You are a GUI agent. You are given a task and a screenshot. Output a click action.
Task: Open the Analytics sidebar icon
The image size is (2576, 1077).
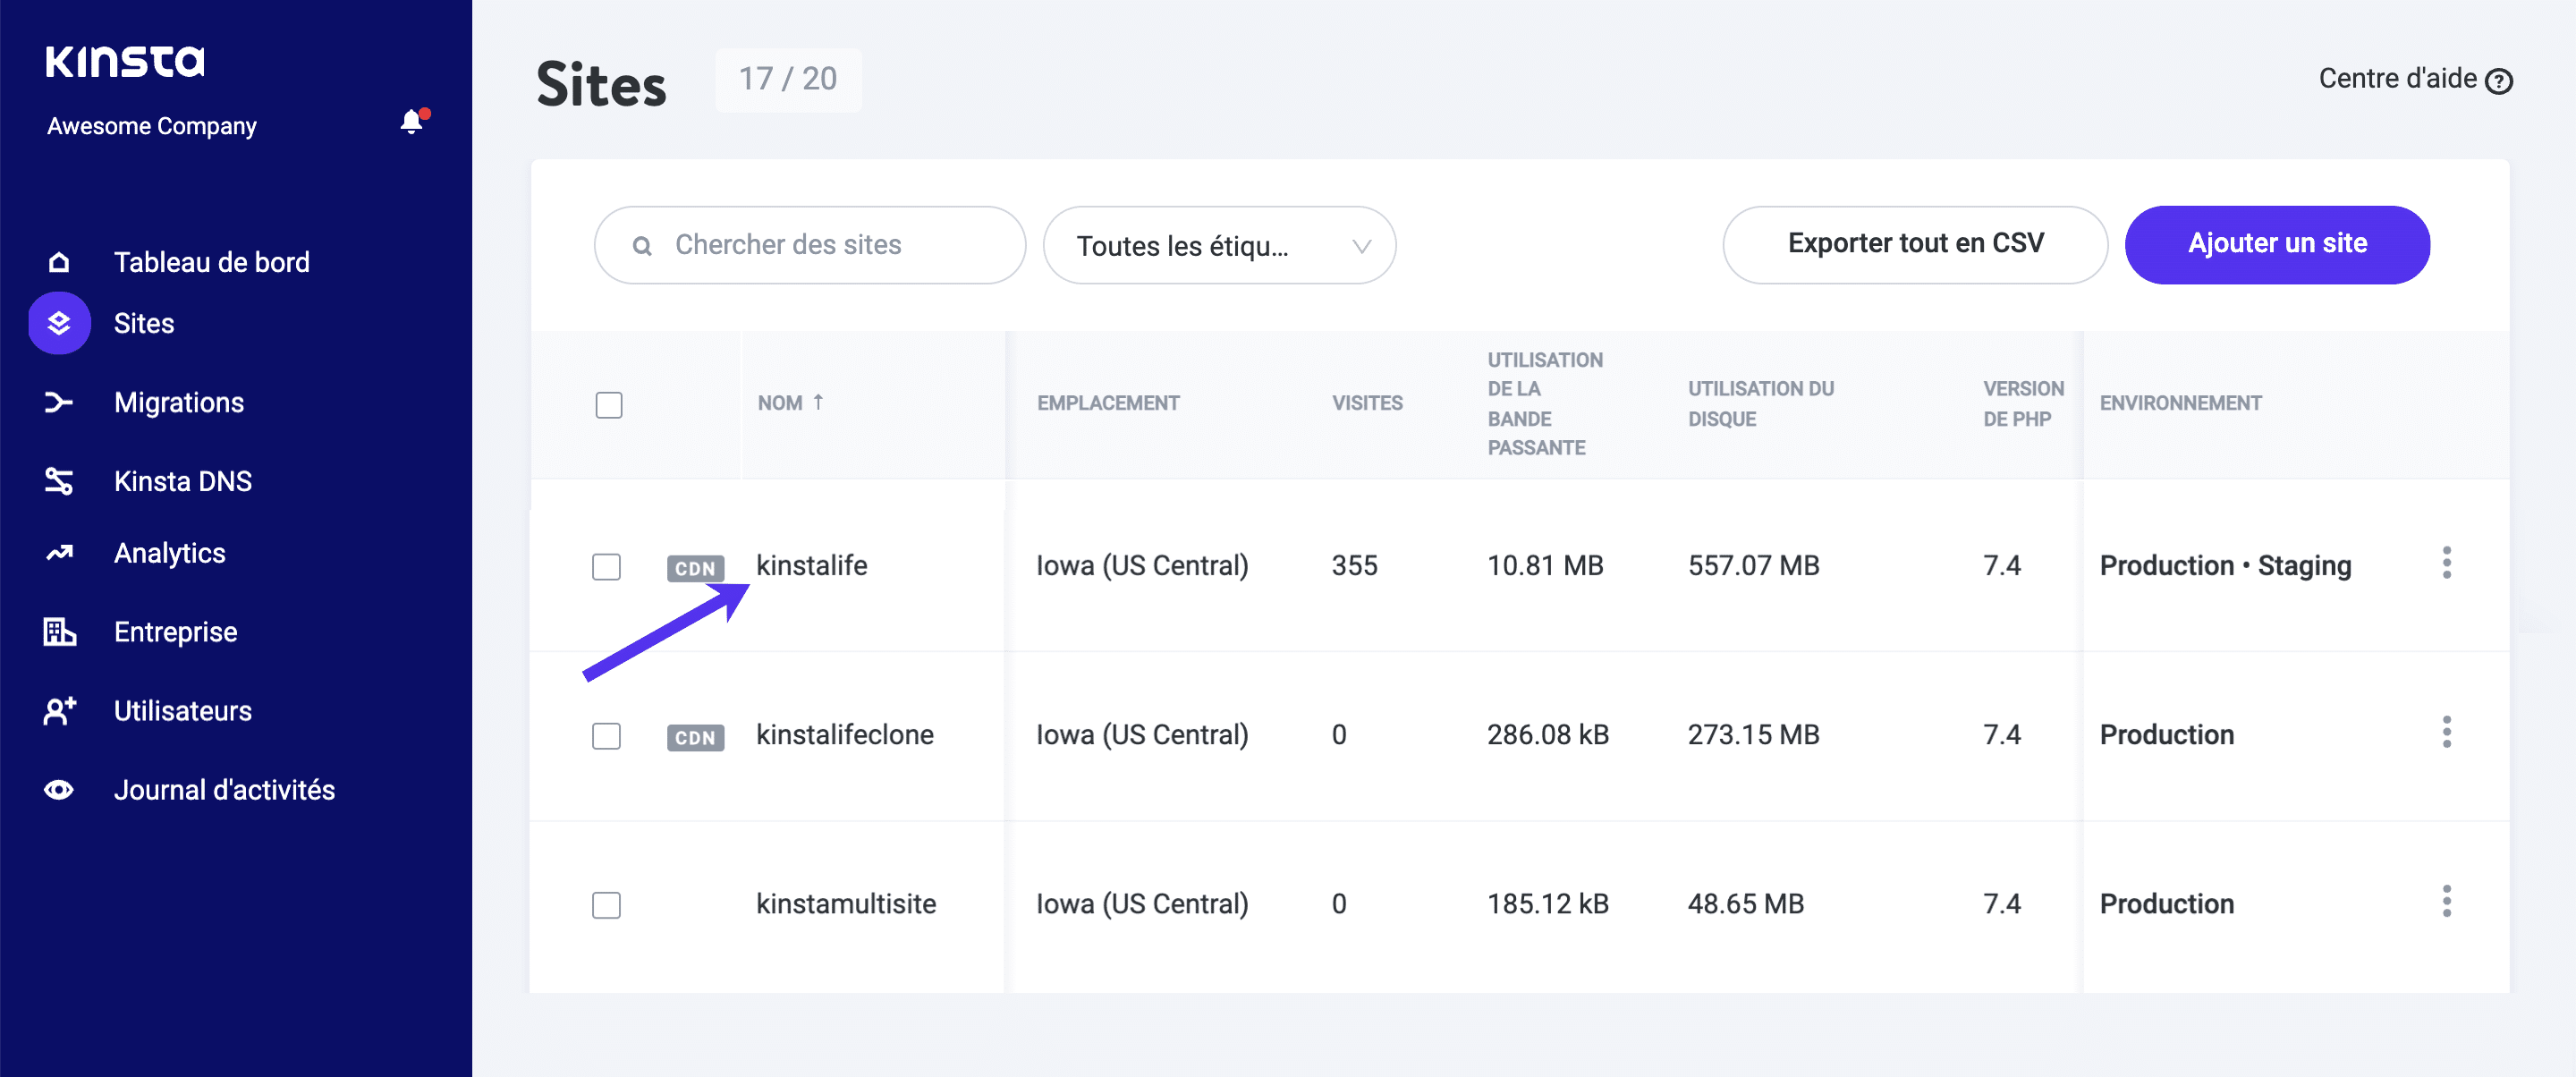point(59,552)
